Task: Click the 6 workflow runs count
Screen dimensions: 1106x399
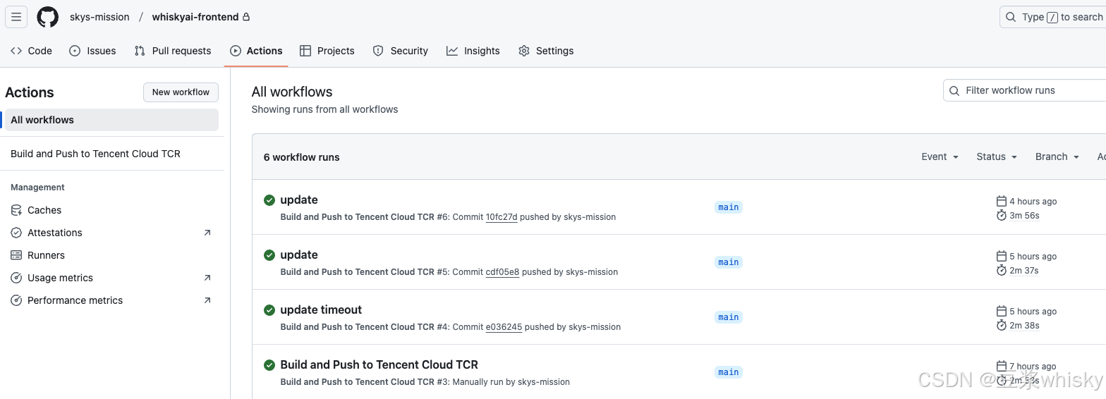Action: [302, 157]
